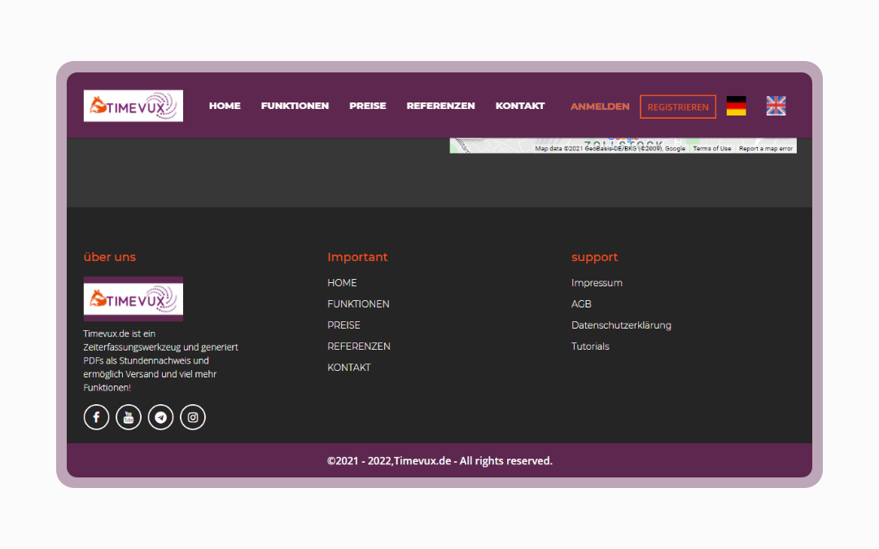Image resolution: width=879 pixels, height=549 pixels.
Task: Open the Telegram social icon
Action: 160,417
